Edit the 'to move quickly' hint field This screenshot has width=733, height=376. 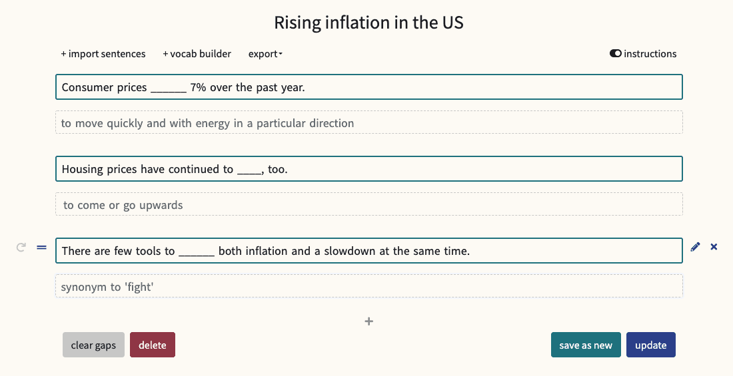[x=368, y=123]
